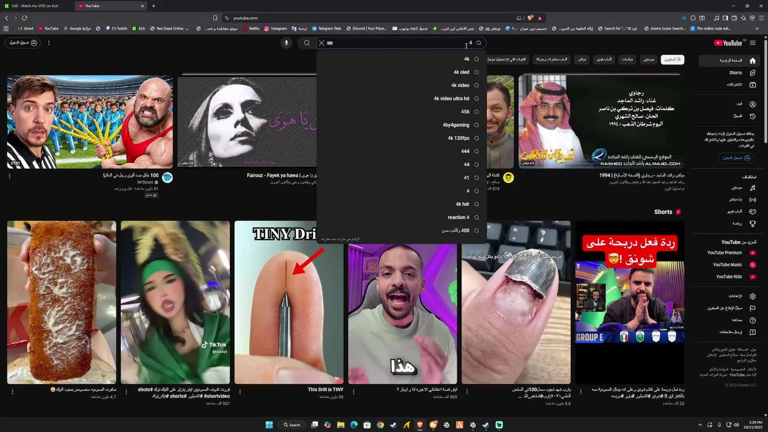Choose '4k video ultra hd' suggestion
This screenshot has width=768, height=432.
click(401, 98)
